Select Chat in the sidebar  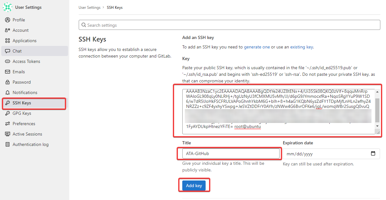35,51
